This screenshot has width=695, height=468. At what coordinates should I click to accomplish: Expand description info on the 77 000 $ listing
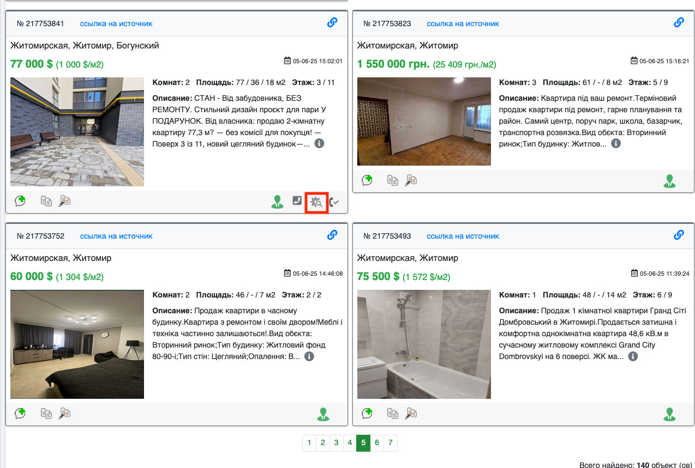click(320, 143)
